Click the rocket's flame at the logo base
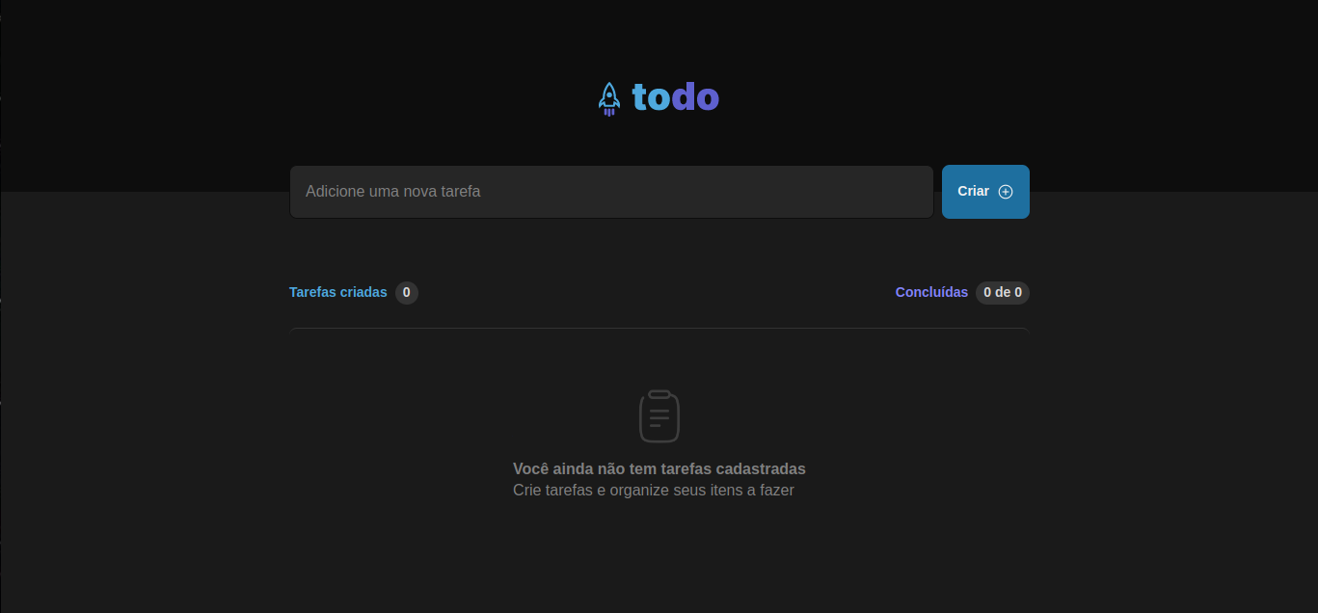The width and height of the screenshot is (1318, 613). point(608,114)
